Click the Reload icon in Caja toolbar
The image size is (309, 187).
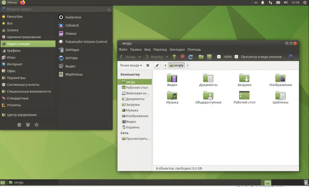[191, 57]
